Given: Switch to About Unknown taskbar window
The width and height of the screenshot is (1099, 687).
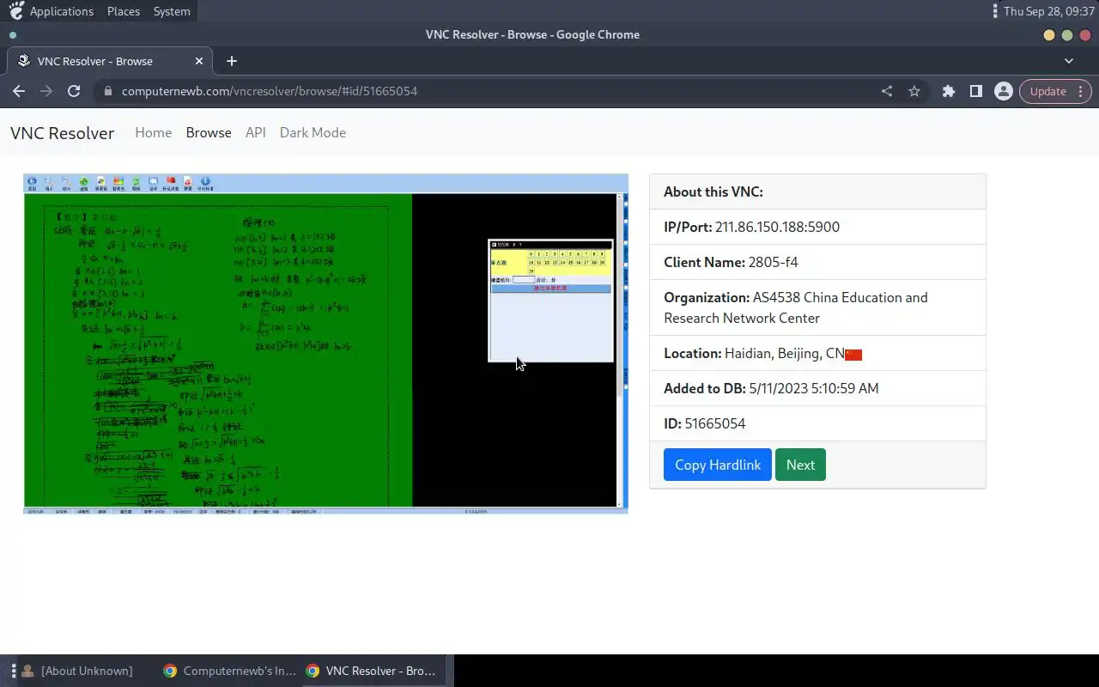Looking at the screenshot, I should coord(77,671).
